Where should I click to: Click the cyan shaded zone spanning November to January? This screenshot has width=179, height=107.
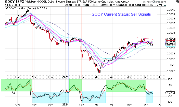(50, 97)
